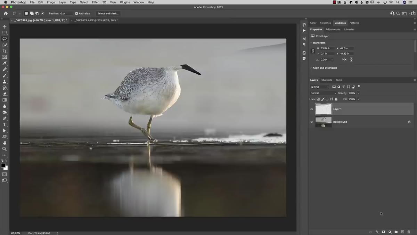Select the Custom Shape tool
The image size is (417, 235).
(x=5, y=137)
